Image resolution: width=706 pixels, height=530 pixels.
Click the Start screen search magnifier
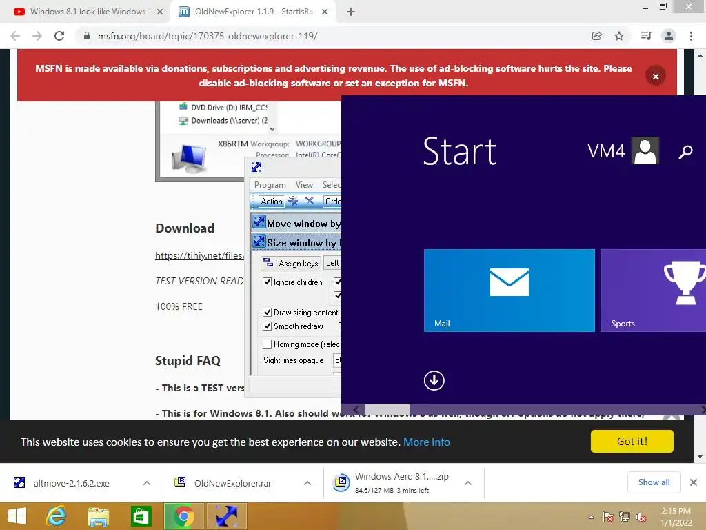tap(685, 152)
